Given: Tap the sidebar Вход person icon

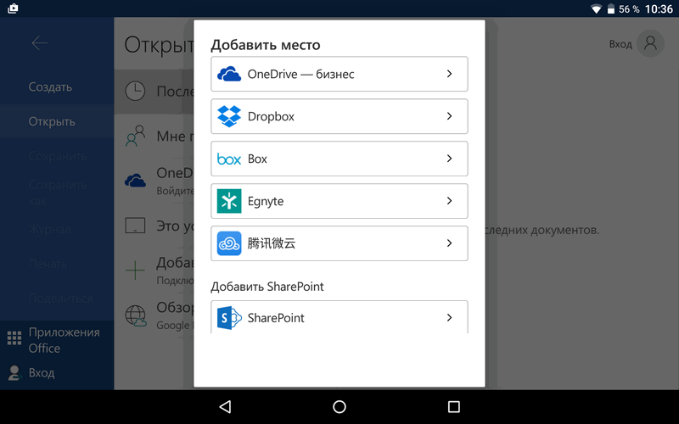Looking at the screenshot, I should [x=14, y=373].
